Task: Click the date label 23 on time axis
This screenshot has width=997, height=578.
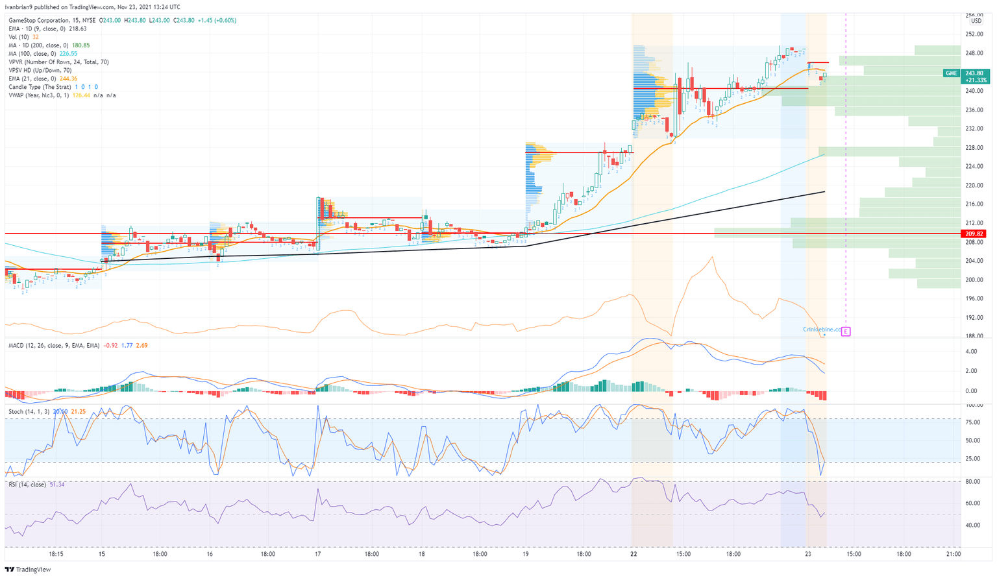Action: (x=807, y=555)
